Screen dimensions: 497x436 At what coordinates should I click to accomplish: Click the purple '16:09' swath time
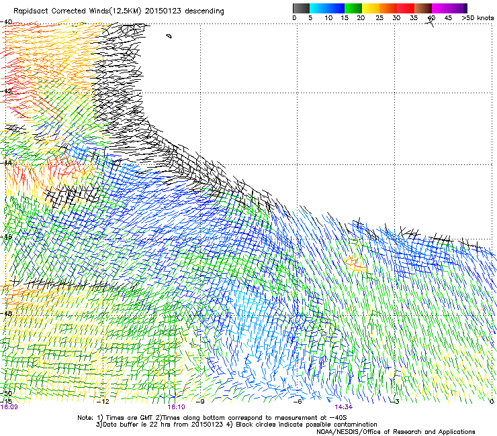[9, 407]
